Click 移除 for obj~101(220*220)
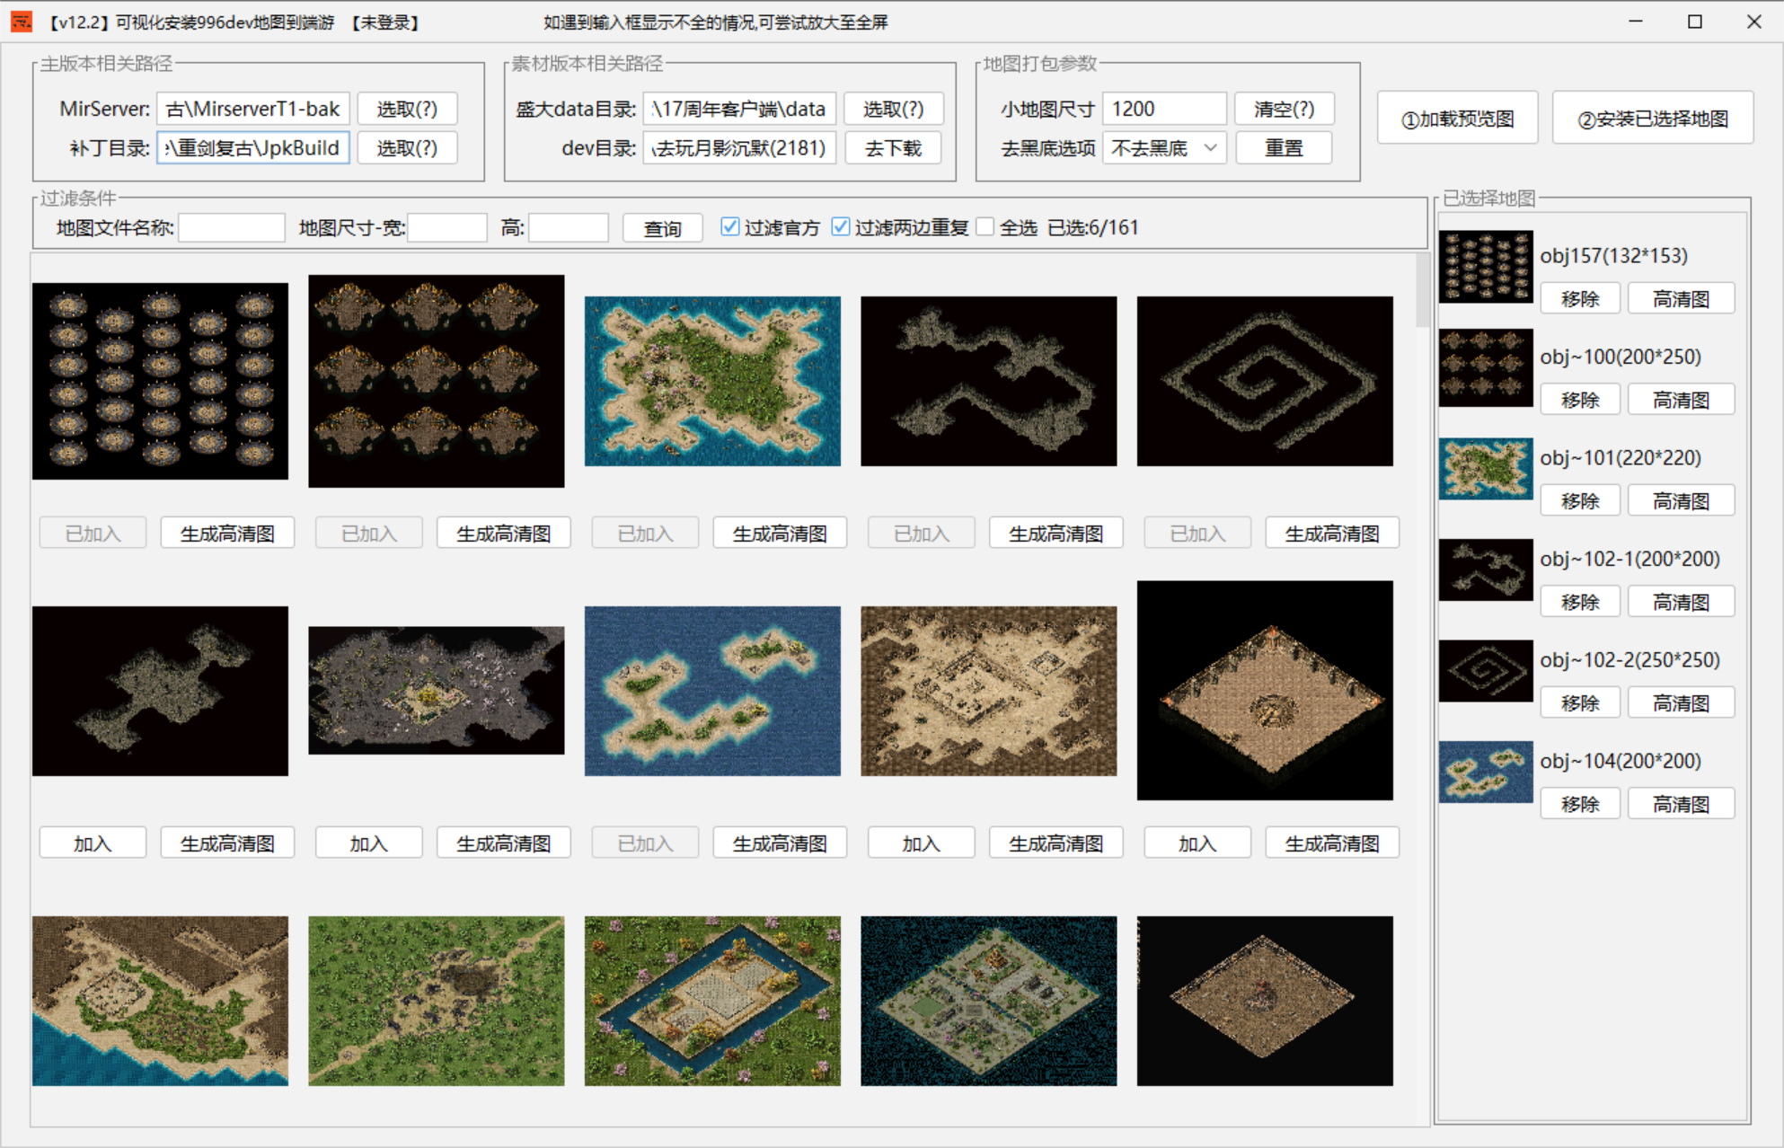Viewport: 1784px width, 1148px height. tap(1580, 500)
